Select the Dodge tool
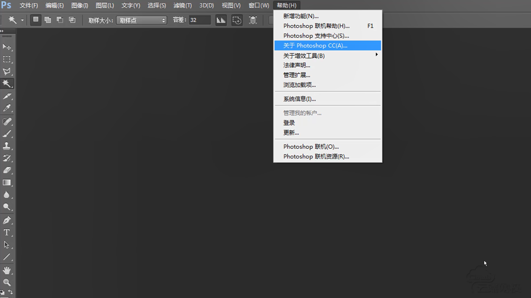Screen dimensions: 531x298 [7, 207]
